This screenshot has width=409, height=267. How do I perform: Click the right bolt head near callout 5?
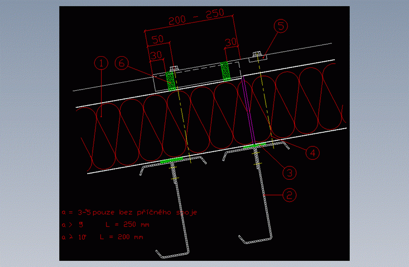click(x=257, y=54)
